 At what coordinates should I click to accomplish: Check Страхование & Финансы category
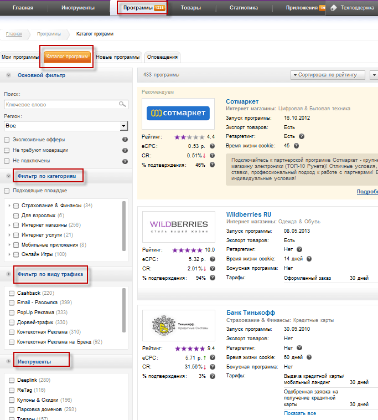tap(16, 206)
